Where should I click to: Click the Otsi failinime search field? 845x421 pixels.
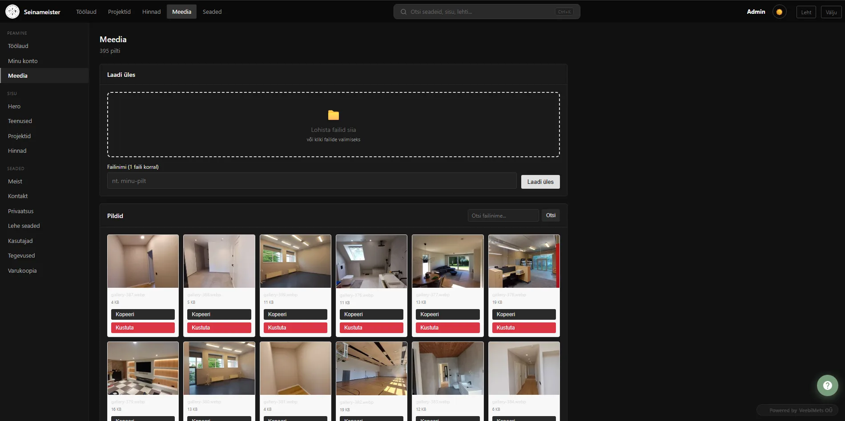503,216
